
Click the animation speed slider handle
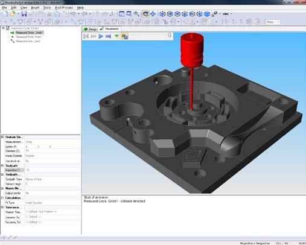coord(170,36)
